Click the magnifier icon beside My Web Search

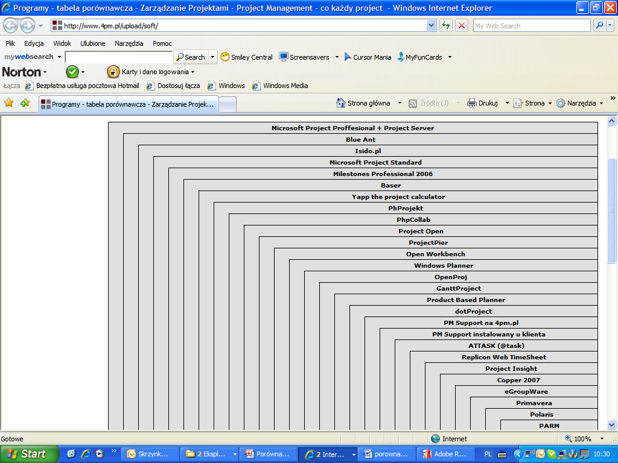point(599,25)
